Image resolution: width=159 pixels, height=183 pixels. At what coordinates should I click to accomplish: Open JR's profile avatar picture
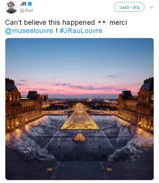(11, 7)
